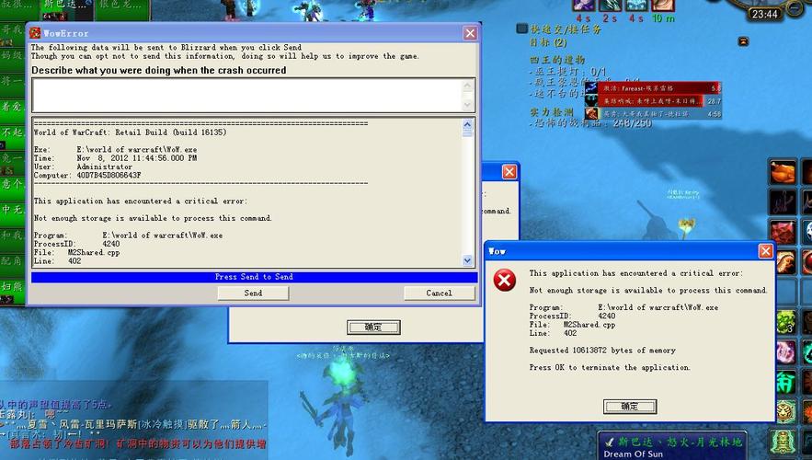Screen dimensions: 812x460
Task: Click 'ProcessID: 4240' in the WowError log
Action: tap(76, 244)
